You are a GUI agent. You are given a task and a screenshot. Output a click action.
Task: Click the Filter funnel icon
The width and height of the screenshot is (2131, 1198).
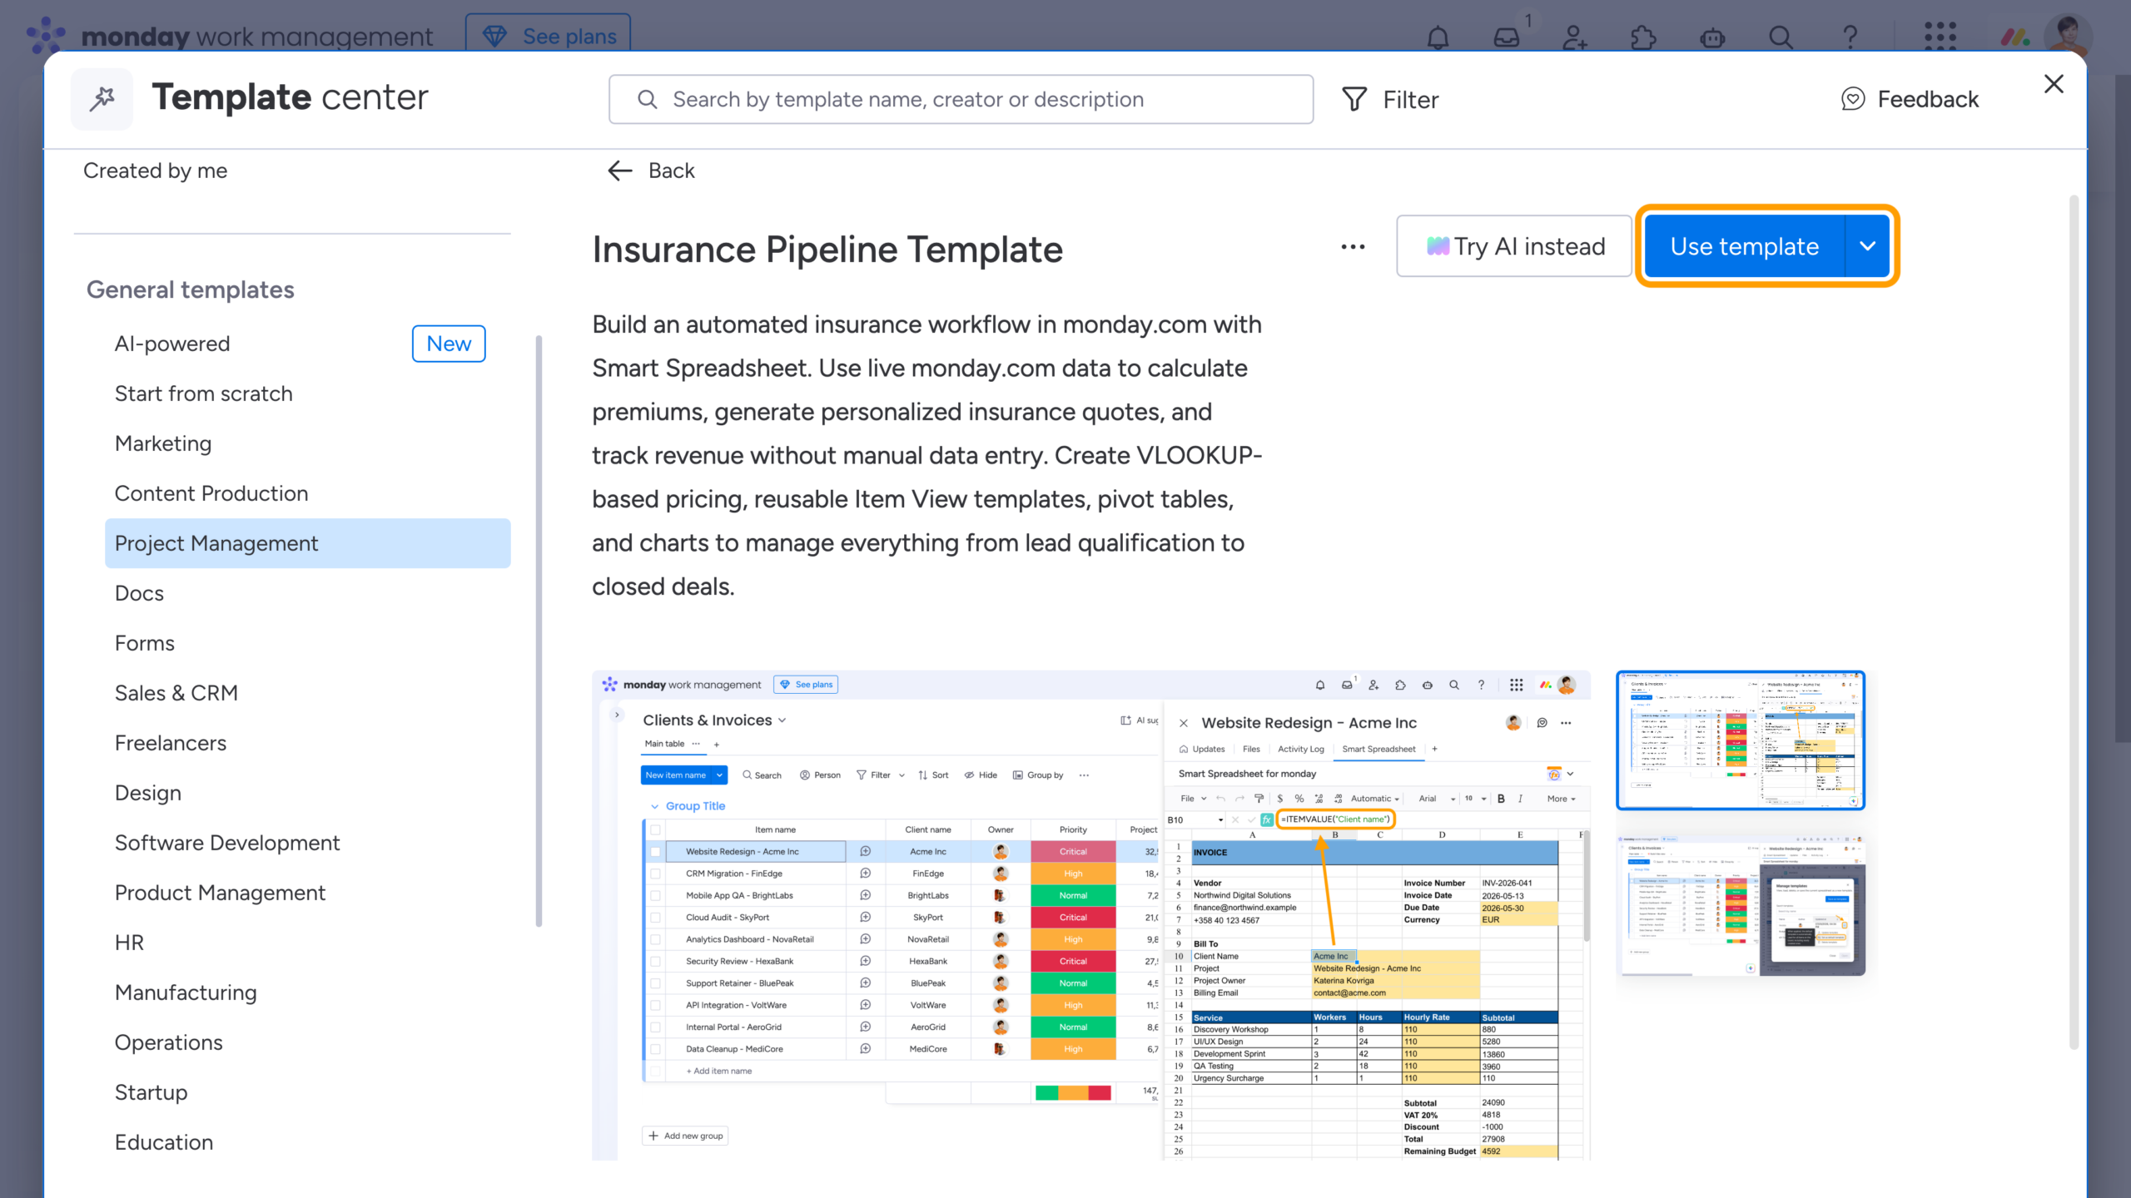point(1354,99)
